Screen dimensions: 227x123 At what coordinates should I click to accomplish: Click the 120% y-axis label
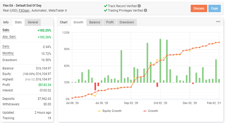click(66, 33)
